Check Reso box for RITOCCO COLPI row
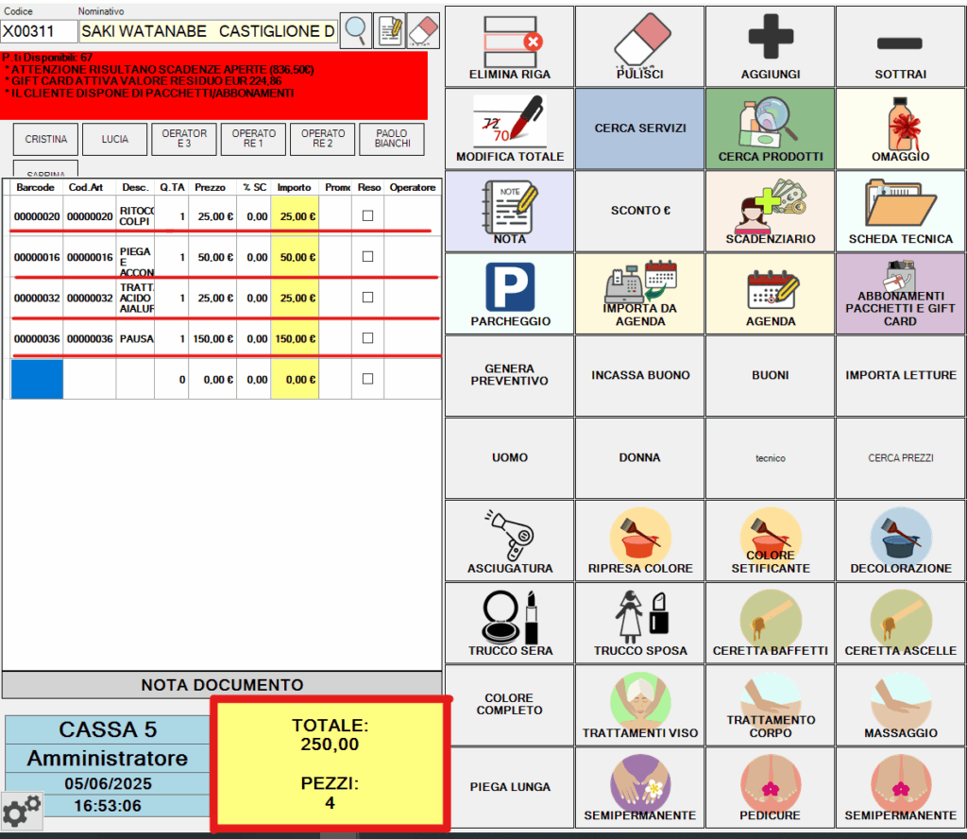967x839 pixels. [x=367, y=215]
